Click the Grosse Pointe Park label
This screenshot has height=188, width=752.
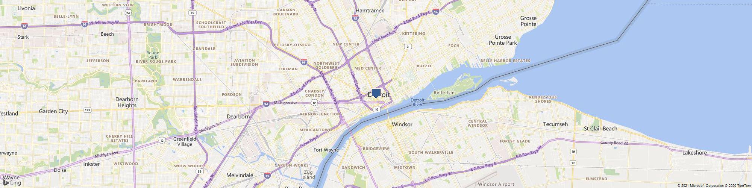[x=503, y=40]
